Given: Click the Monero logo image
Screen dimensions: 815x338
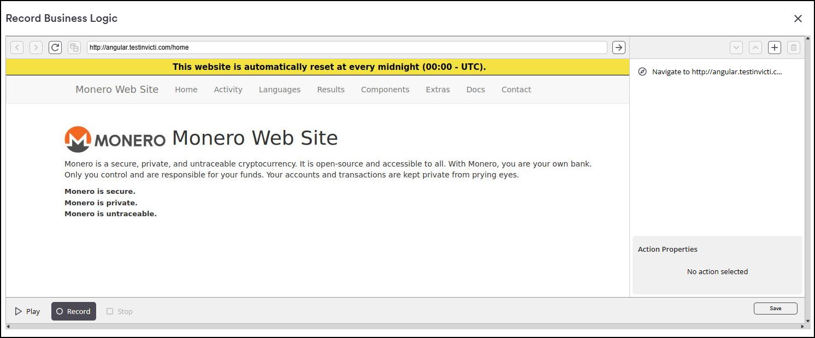Looking at the screenshot, I should pos(115,139).
